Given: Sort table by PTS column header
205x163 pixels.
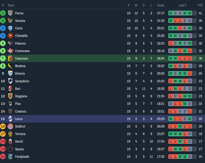Looking at the screenshot, I should pyautogui.click(x=200, y=5).
